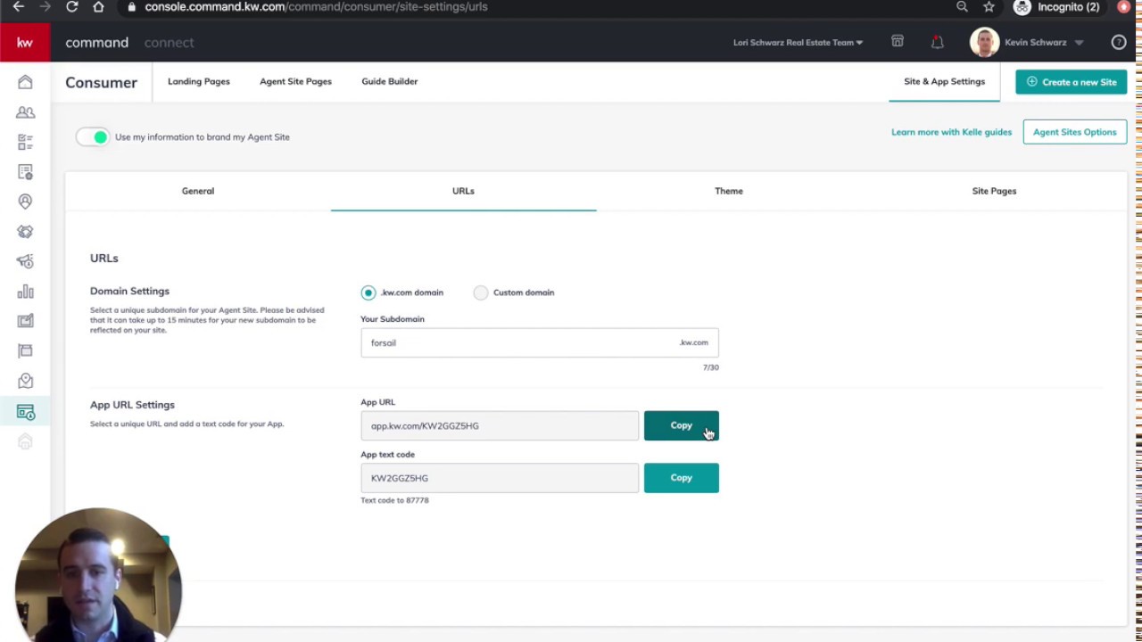This screenshot has height=642, width=1142.
Task: Open the Reports bar chart icon in sidebar
Action: coord(25,292)
